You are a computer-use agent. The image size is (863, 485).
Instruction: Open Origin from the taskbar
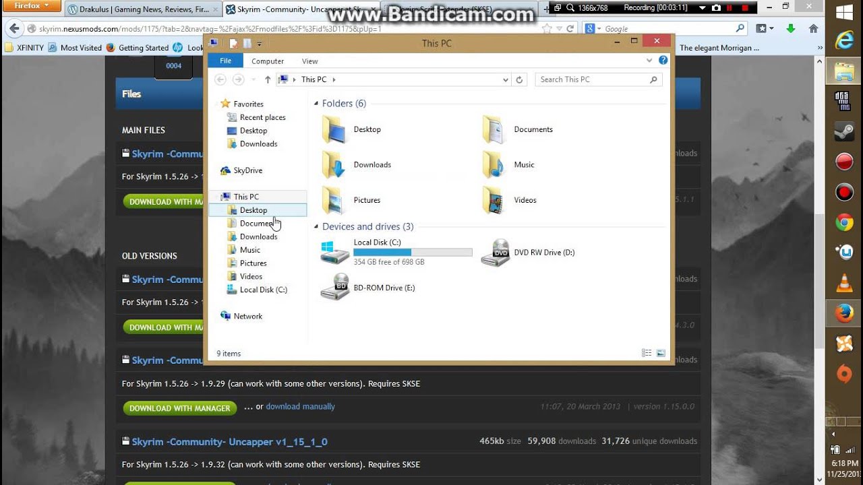click(x=844, y=374)
